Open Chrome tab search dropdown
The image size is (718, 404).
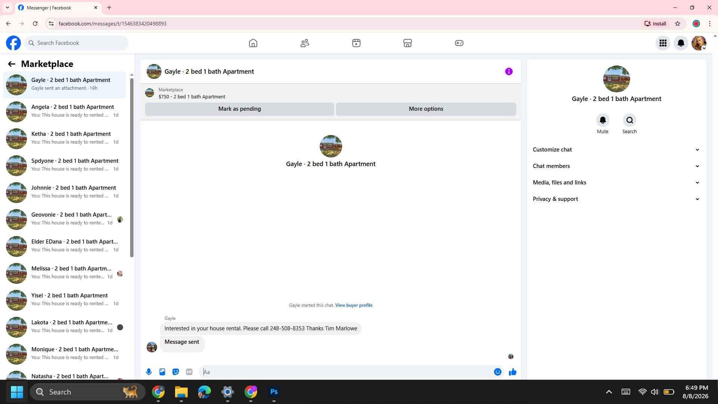coord(7,7)
